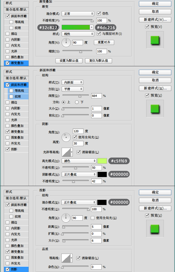175x272 pixels.
Task: Click the 深度(D) slider
Action: pos(75,96)
